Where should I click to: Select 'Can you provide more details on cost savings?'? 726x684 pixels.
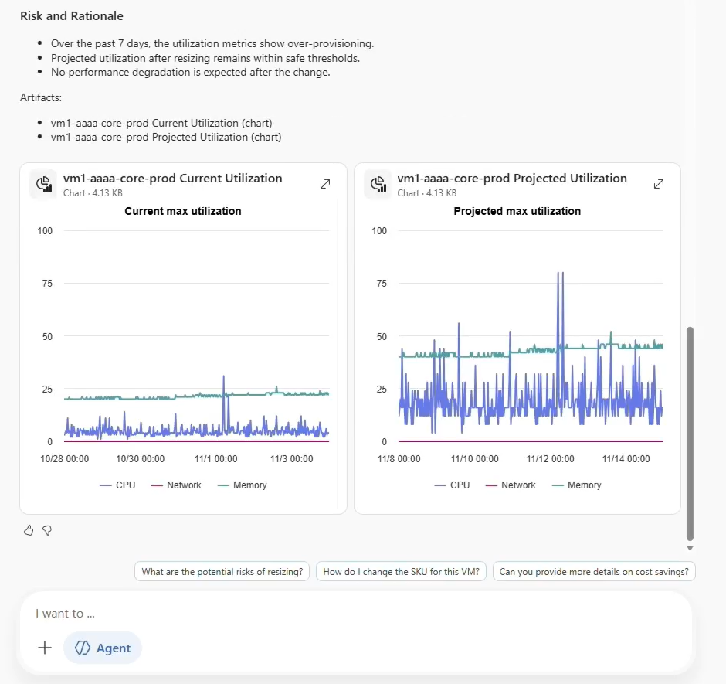(594, 571)
